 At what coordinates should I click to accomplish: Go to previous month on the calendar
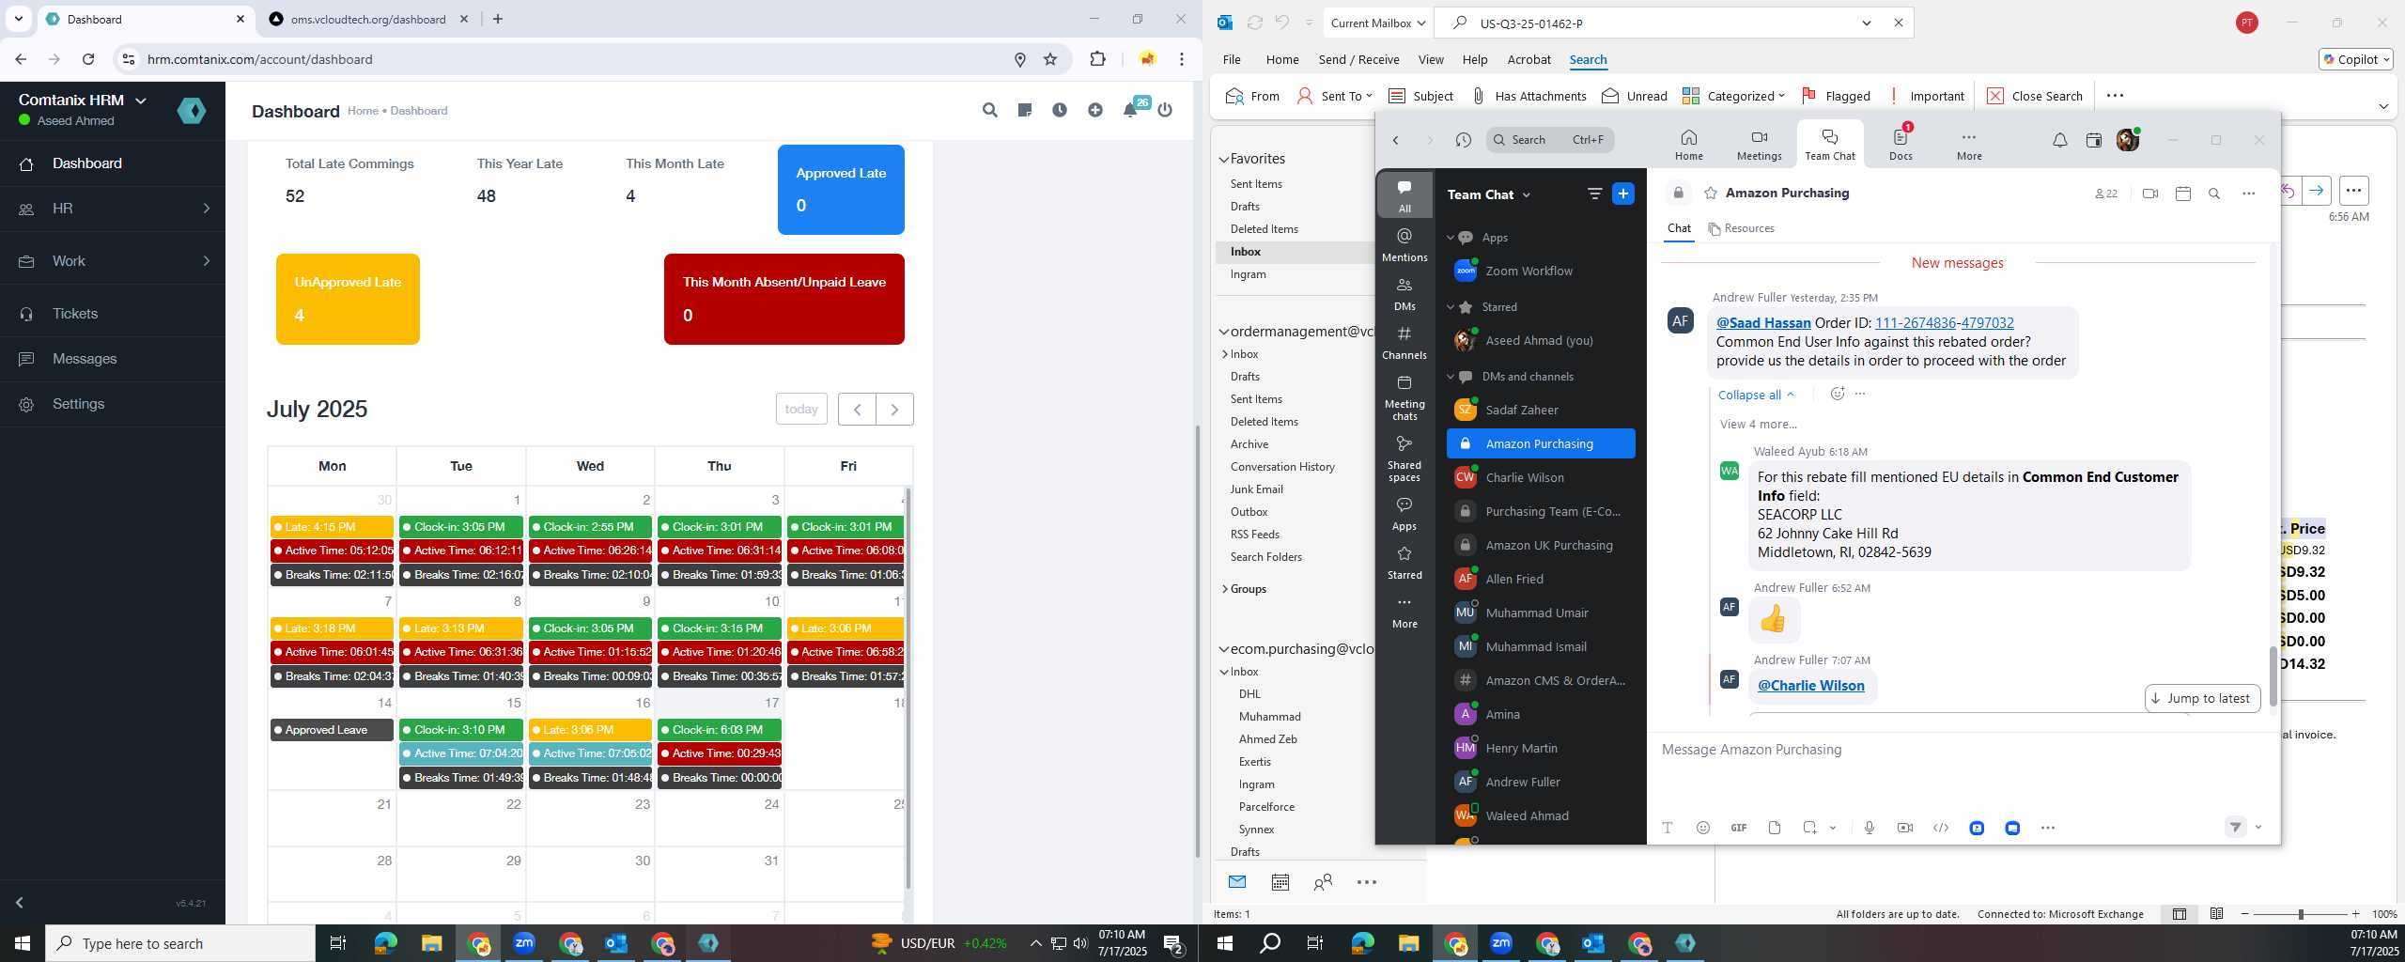(857, 409)
